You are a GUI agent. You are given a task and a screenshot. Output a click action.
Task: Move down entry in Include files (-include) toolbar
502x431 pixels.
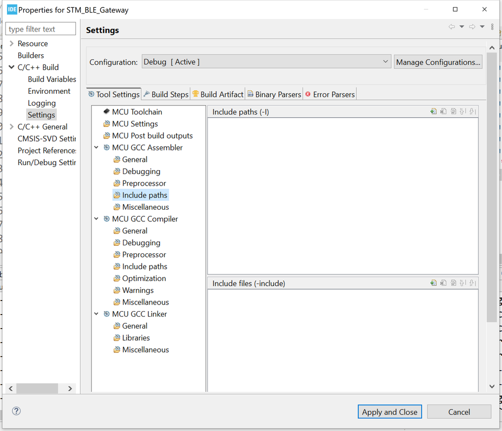coord(473,283)
